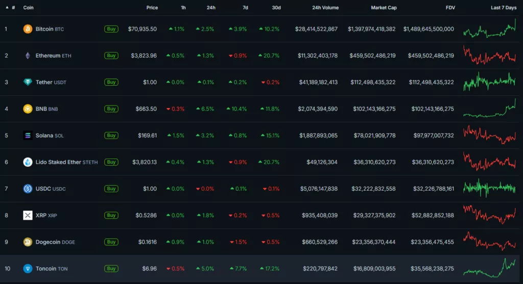The height and width of the screenshot is (284, 523).
Task: Click the Bitcoin orange logo icon
Action: tap(28, 29)
